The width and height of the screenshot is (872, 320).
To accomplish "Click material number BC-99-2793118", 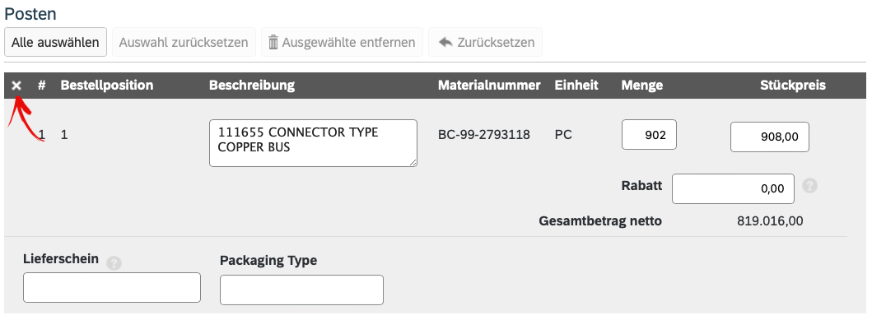I will pyautogui.click(x=484, y=134).
